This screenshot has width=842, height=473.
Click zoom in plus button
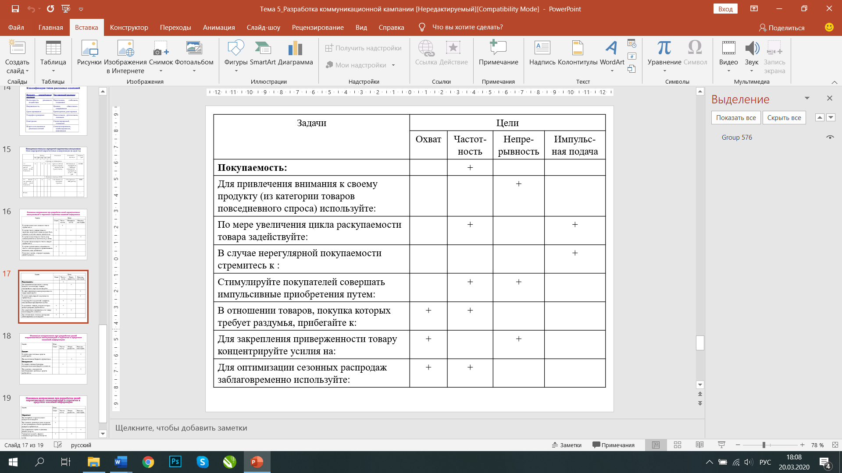pos(802,445)
